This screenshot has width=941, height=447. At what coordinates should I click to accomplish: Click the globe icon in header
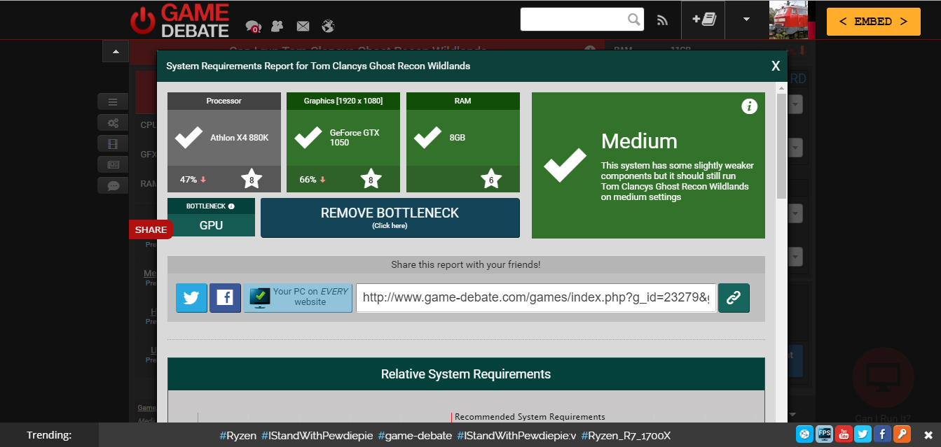point(328,26)
